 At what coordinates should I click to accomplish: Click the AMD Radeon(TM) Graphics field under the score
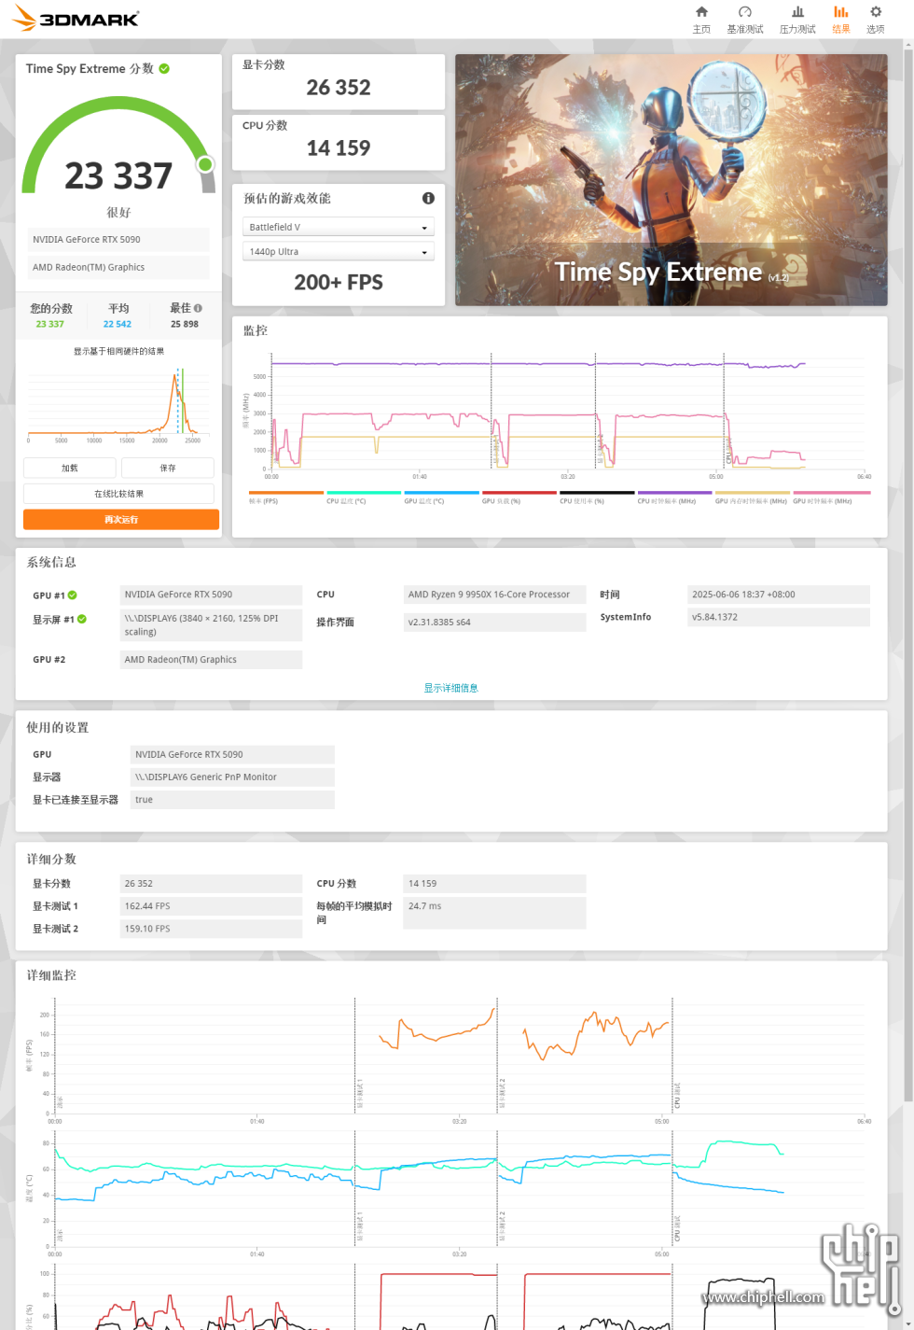[118, 268]
